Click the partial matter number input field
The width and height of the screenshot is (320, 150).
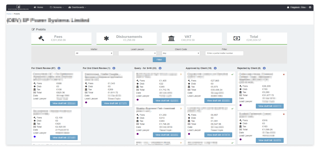coord(224,53)
